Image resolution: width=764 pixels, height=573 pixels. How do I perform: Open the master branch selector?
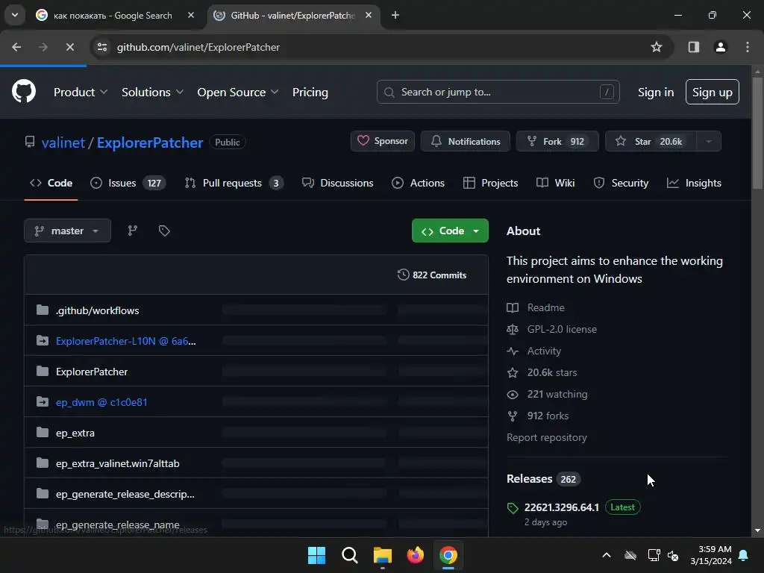coord(67,231)
